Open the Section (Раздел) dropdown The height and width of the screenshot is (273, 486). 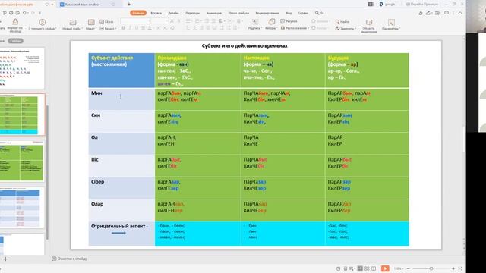[x=108, y=29]
